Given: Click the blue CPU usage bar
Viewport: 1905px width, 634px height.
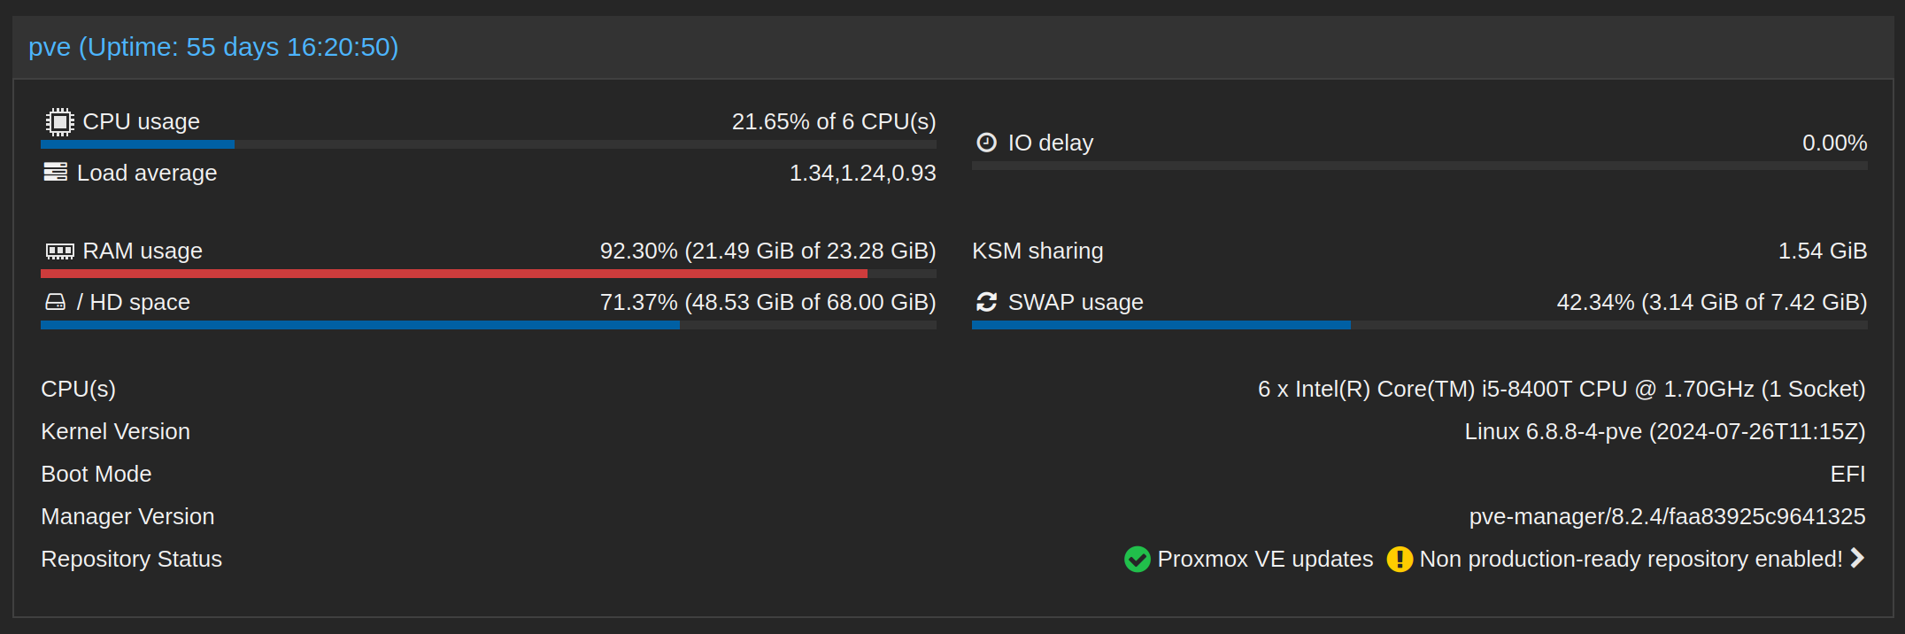Looking at the screenshot, I should [137, 144].
